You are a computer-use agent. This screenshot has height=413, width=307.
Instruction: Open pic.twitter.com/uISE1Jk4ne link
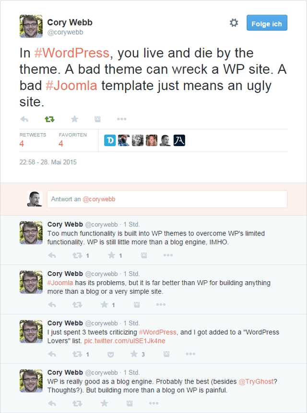pos(125,341)
